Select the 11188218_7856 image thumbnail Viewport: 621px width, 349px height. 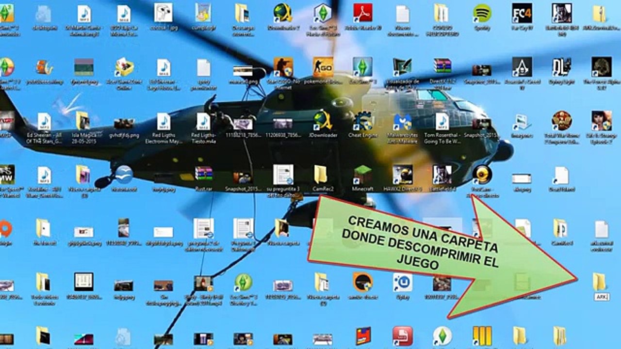click(243, 124)
